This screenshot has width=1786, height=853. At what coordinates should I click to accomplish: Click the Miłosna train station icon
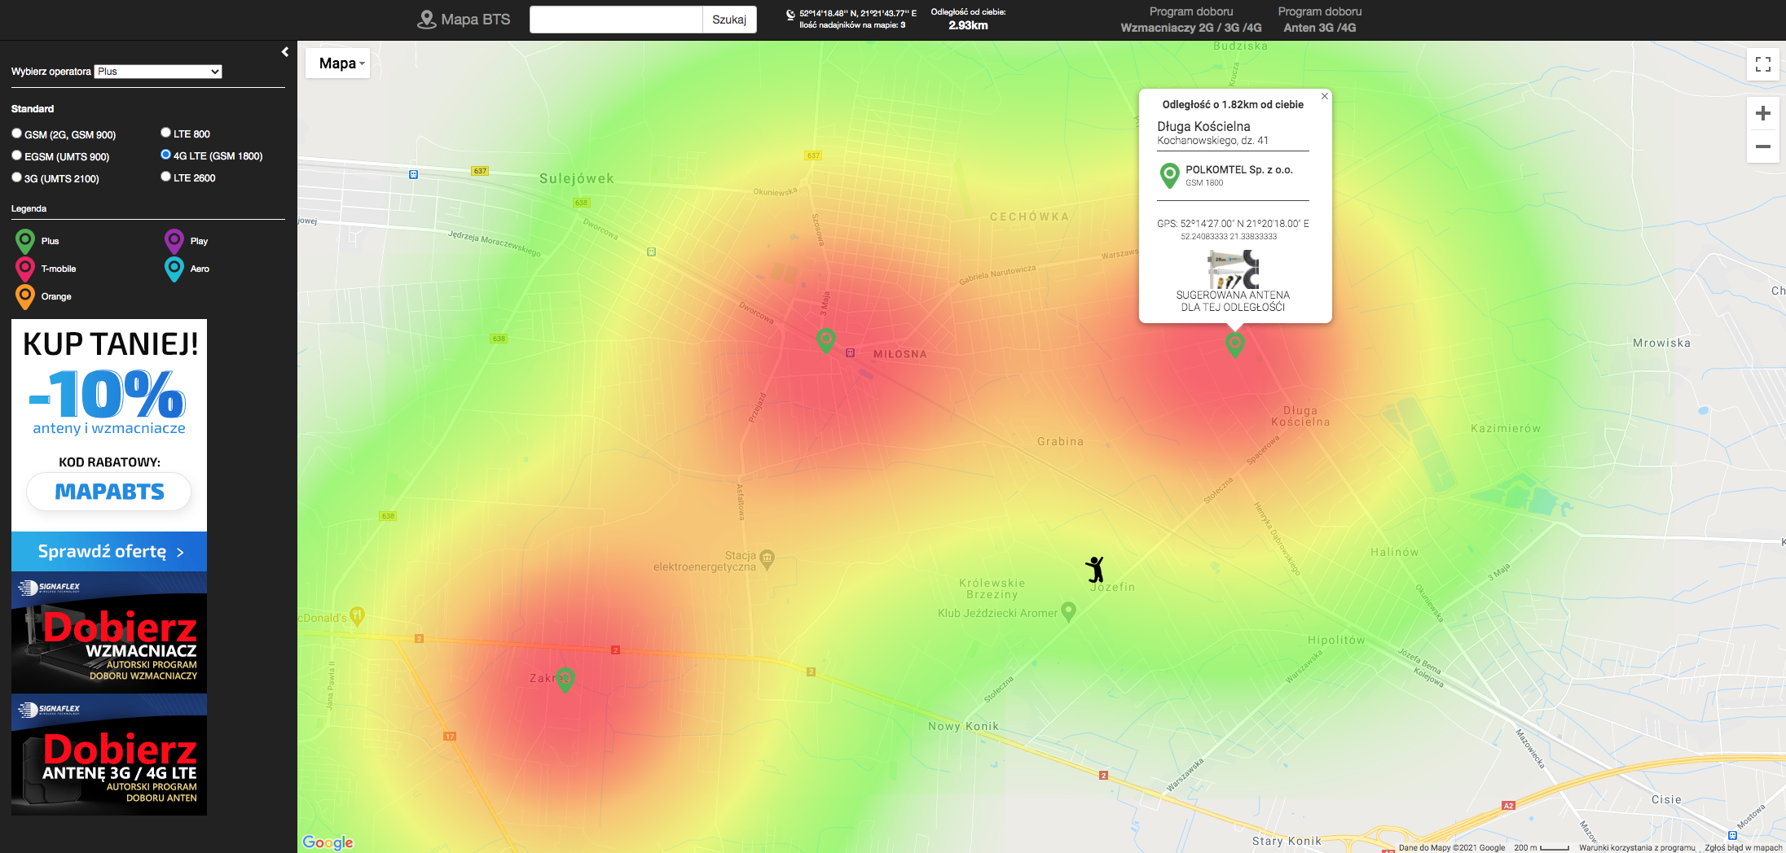click(x=850, y=353)
